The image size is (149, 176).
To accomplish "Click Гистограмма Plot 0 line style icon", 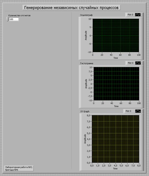I will pyautogui.click(x=138, y=63).
